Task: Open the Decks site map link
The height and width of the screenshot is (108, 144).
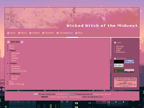Action: pyautogui.click(x=14, y=56)
